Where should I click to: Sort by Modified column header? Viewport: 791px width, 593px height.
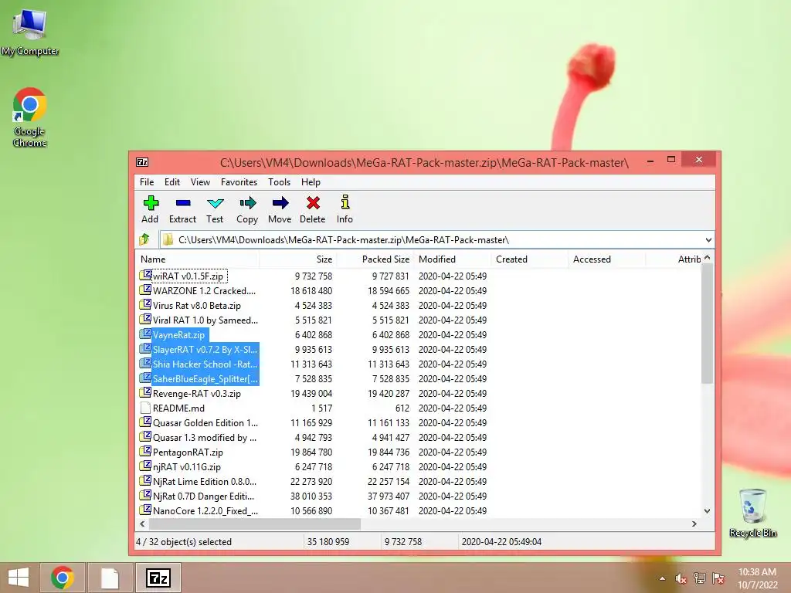click(452, 259)
